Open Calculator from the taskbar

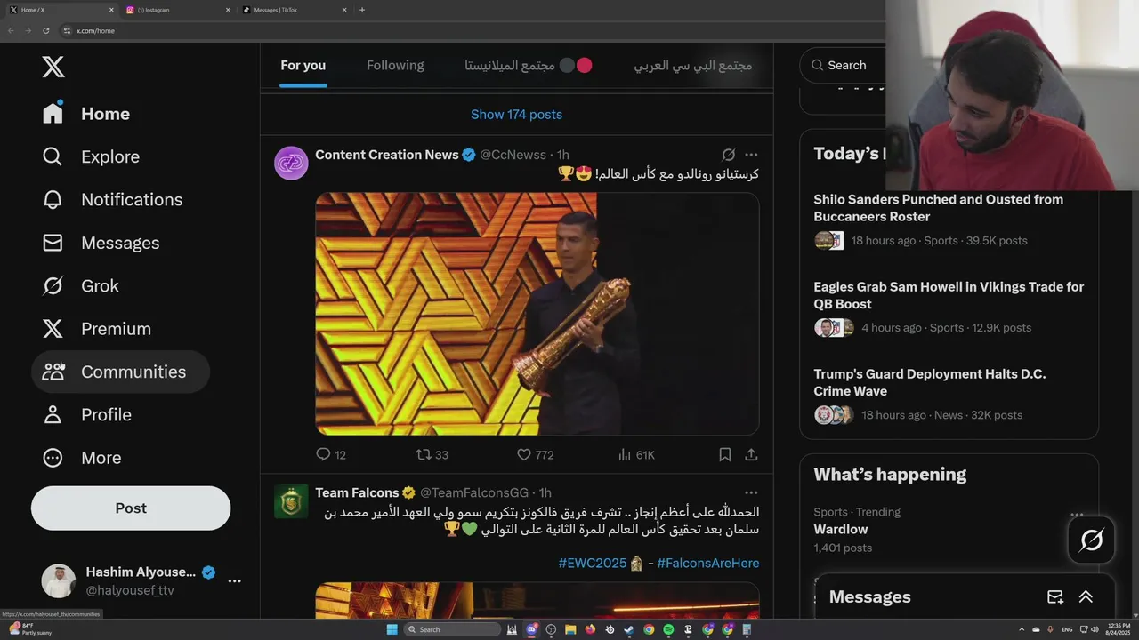tap(747, 629)
